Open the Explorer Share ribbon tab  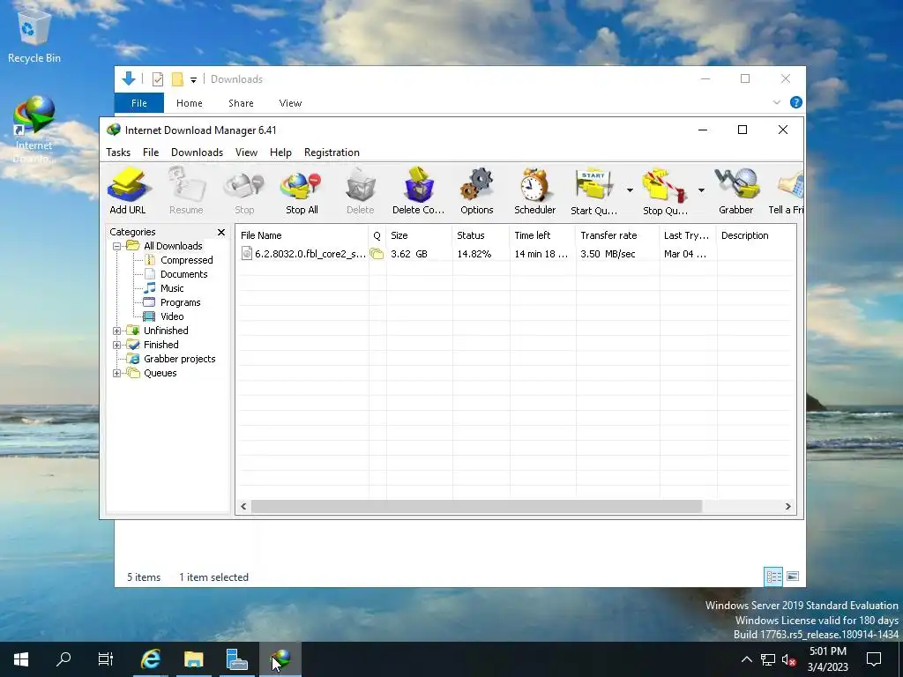[241, 103]
